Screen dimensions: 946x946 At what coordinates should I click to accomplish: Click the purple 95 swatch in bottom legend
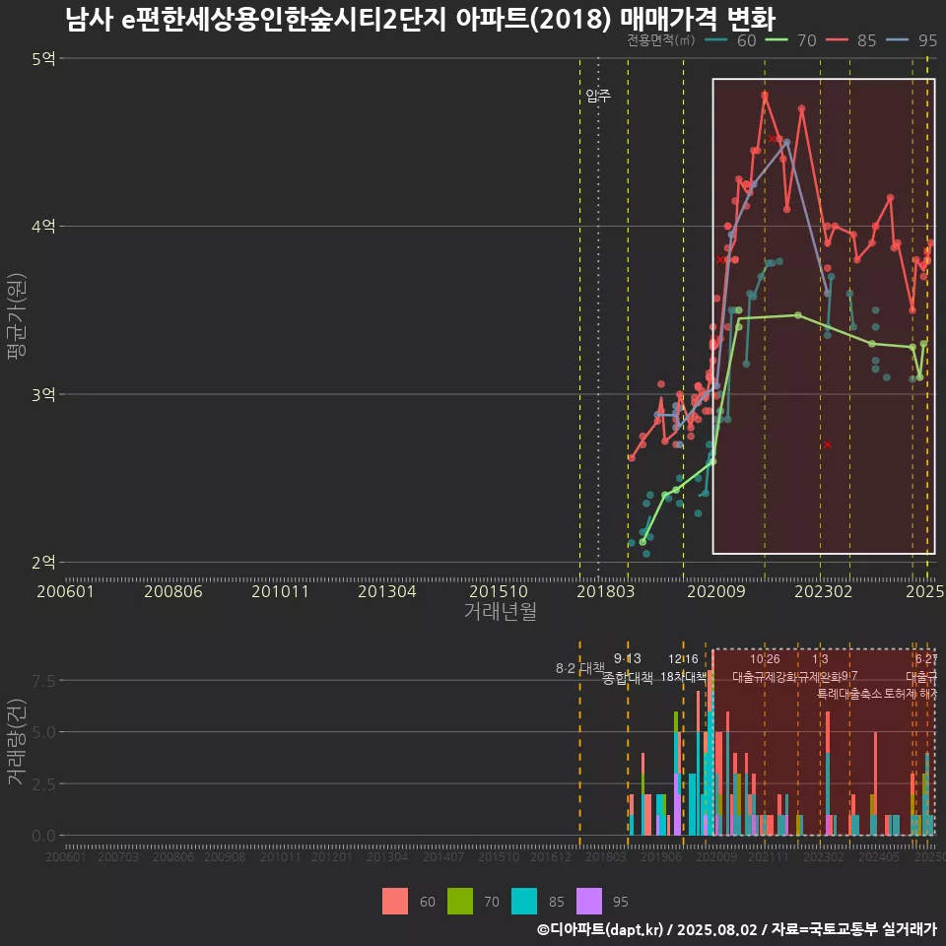[589, 902]
